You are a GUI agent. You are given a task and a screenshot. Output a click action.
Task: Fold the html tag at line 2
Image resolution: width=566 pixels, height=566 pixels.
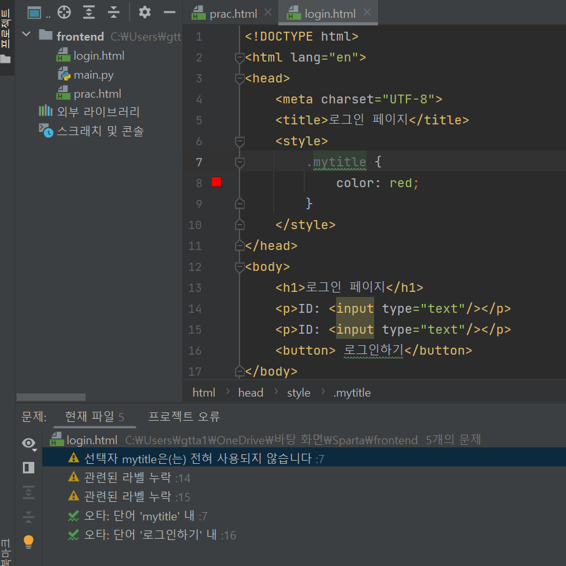[x=239, y=57]
